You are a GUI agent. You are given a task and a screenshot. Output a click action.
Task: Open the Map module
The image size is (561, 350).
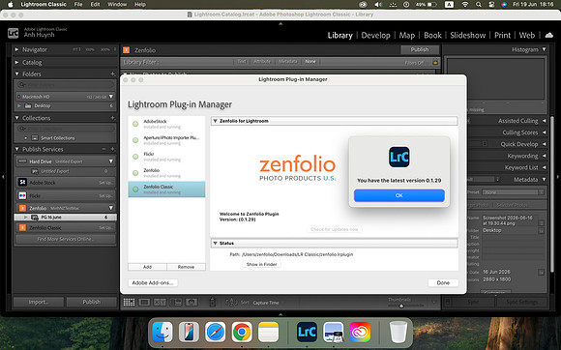407,35
